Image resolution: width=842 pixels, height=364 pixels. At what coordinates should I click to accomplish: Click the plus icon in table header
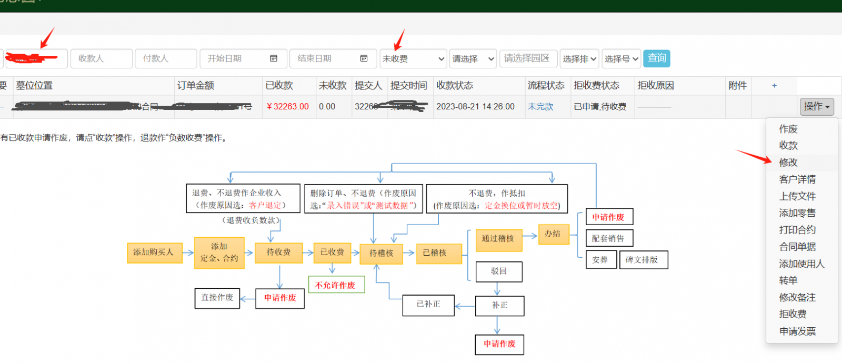774,86
